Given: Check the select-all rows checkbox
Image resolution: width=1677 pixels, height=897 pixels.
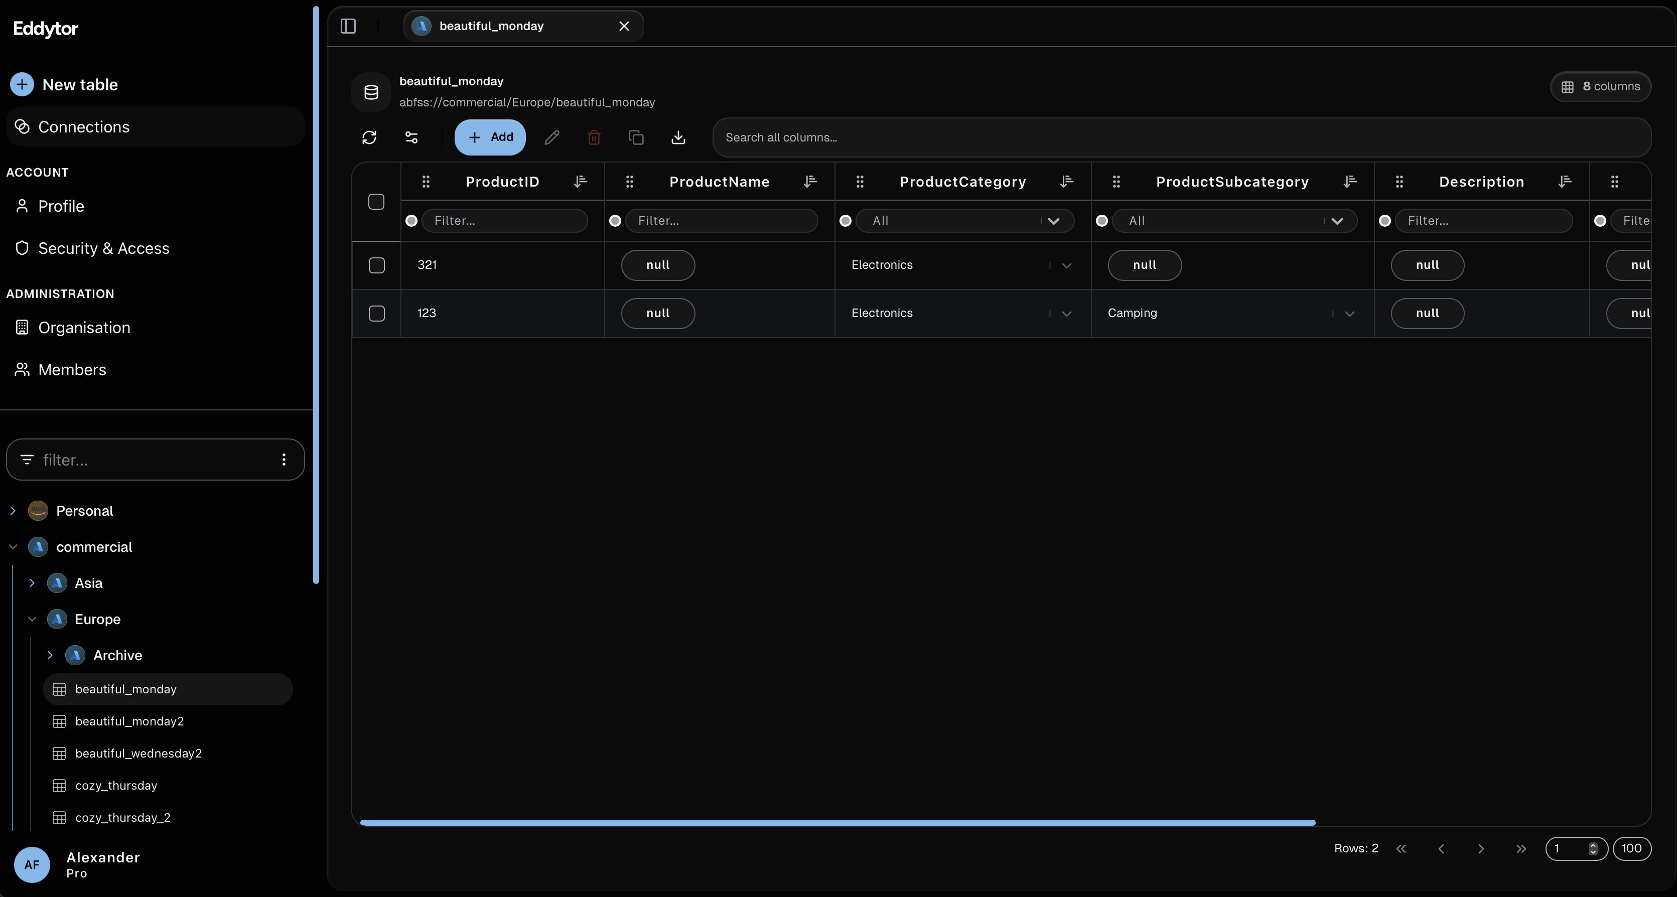Looking at the screenshot, I should pyautogui.click(x=376, y=202).
